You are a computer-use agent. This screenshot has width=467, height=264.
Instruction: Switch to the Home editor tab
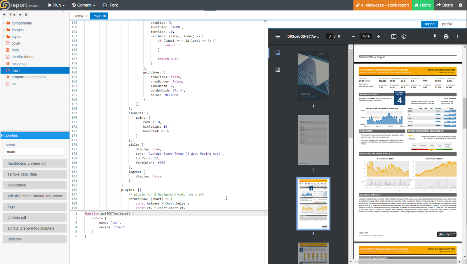point(78,16)
